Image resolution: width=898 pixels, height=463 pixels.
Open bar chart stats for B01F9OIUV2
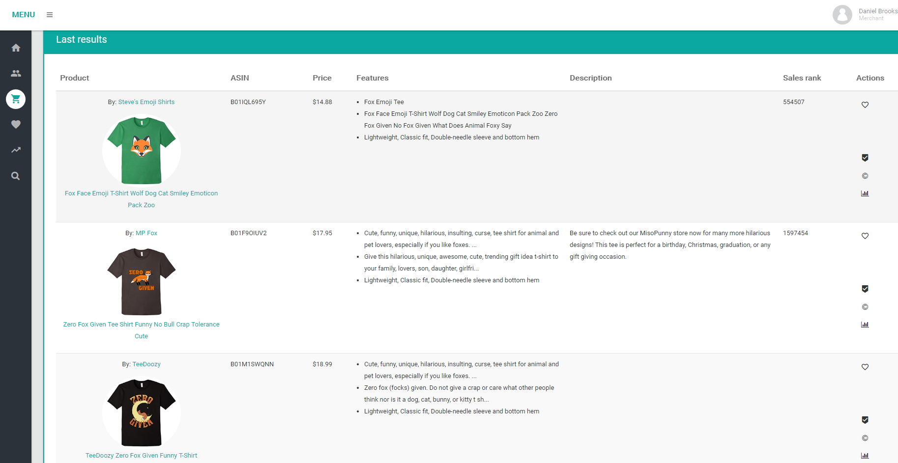(x=865, y=325)
